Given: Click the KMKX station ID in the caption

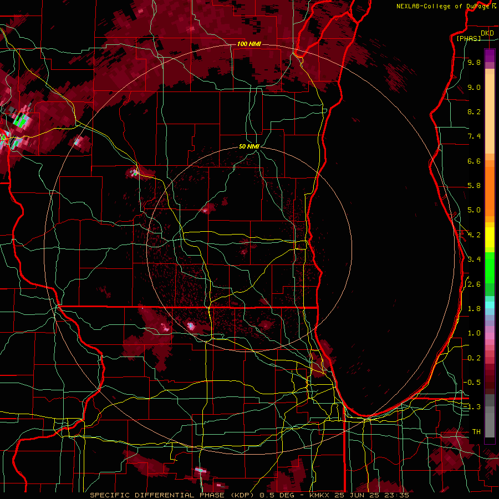Looking at the screenshot, I should (320, 495).
